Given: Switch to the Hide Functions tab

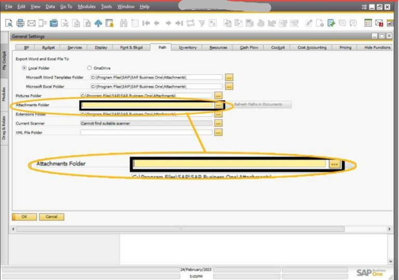Looking at the screenshot, I should pyautogui.click(x=377, y=48).
